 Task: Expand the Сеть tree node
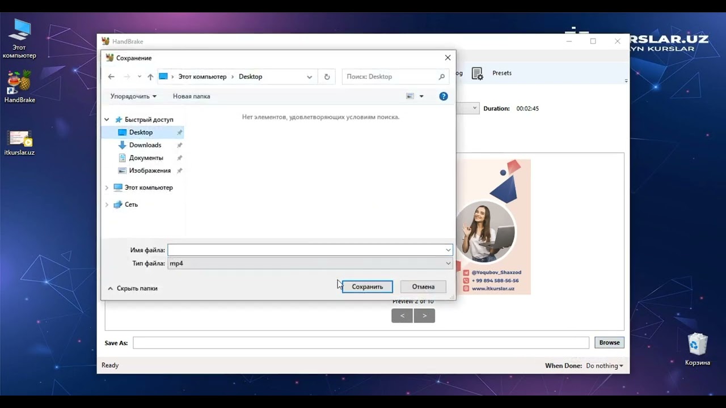[107, 205]
